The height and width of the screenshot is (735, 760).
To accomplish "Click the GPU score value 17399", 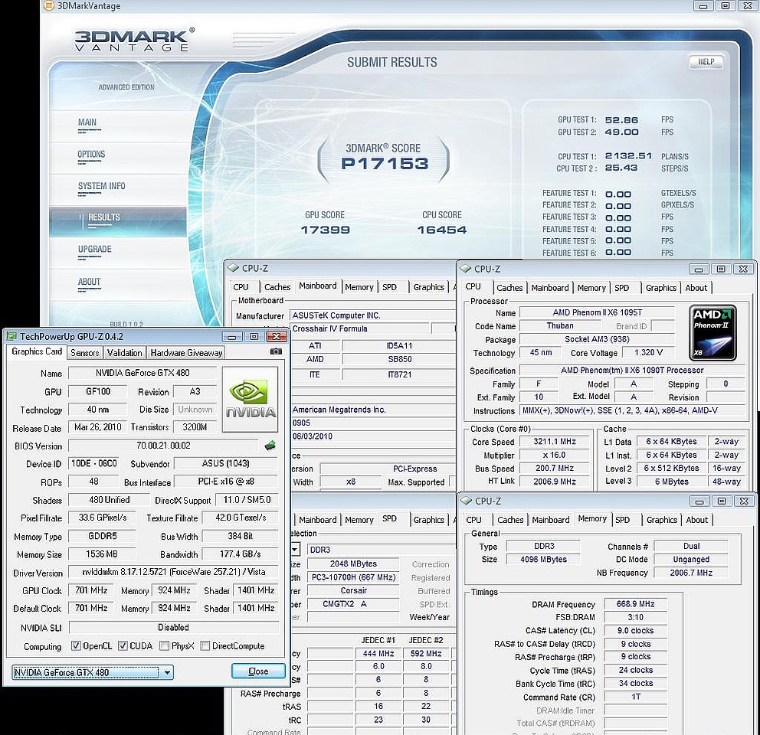I will (326, 230).
